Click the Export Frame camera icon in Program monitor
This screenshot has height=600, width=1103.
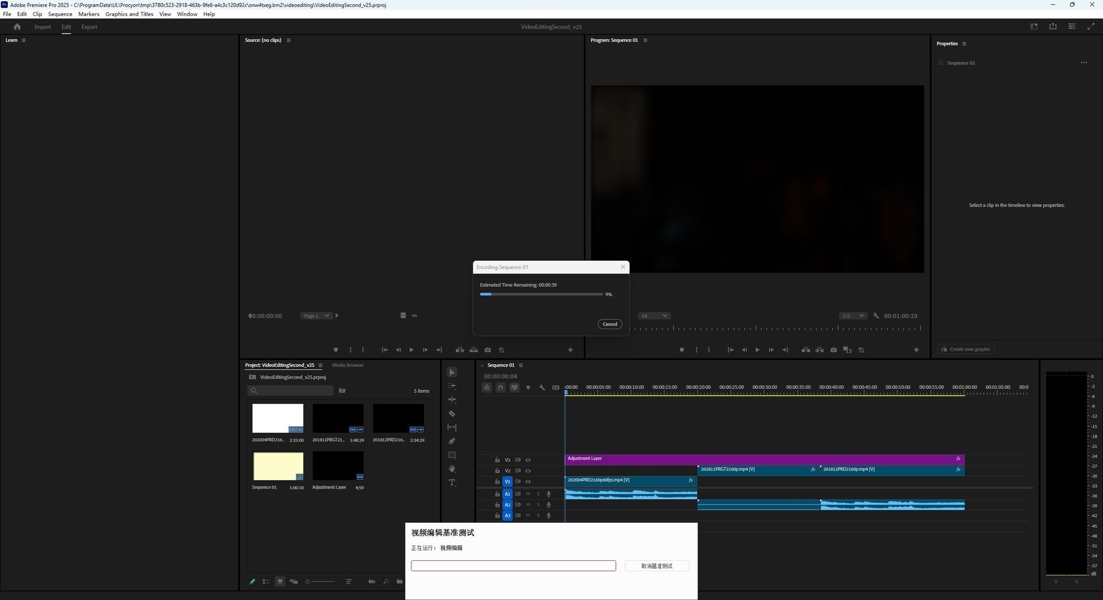tap(833, 350)
